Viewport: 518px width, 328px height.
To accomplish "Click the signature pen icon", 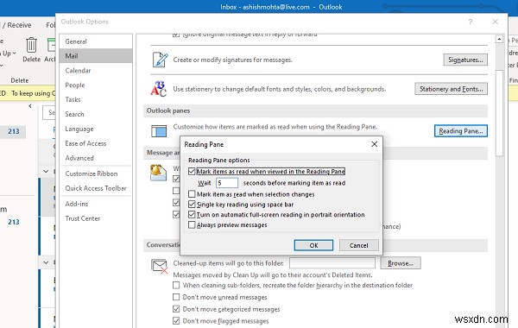I will point(160,60).
